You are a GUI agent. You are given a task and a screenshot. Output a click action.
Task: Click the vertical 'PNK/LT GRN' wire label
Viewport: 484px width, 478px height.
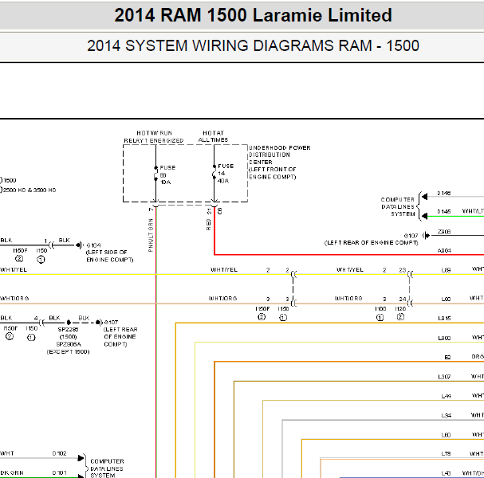151,235
